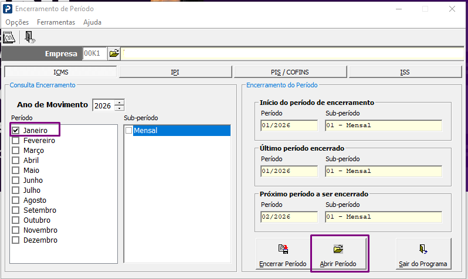Viewport: 468px width, 279px height.
Task: Close the Encerramento de Período window
Action: [x=452, y=9]
